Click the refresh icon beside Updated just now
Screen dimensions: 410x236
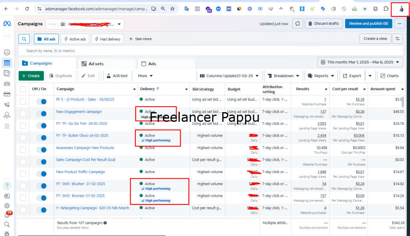[x=297, y=24]
